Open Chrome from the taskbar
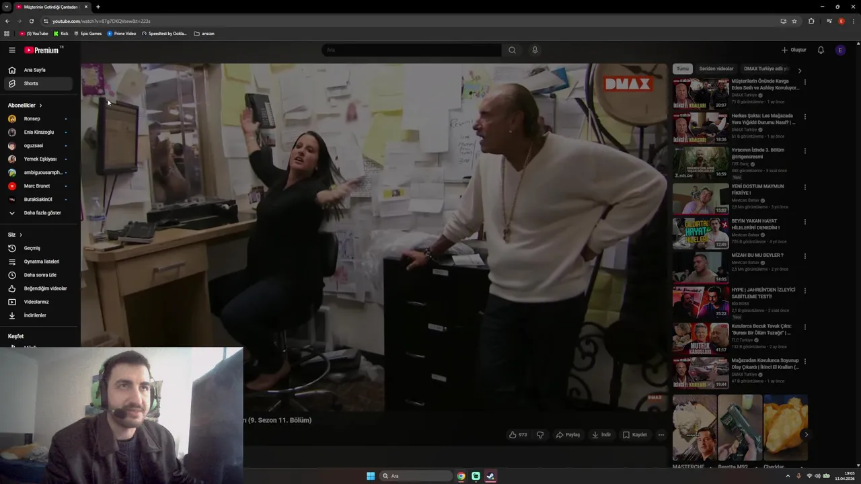This screenshot has height=484, width=861. pos(461,476)
